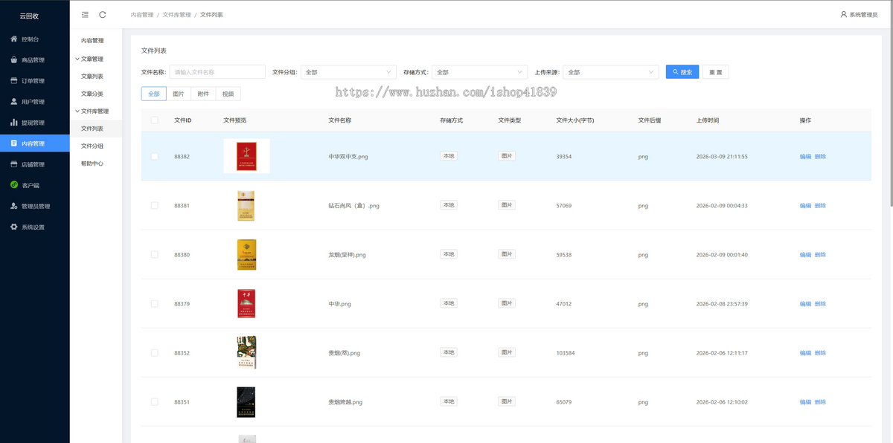The image size is (893, 443).
Task: Click the 用户管理 person icon
Action: (14, 101)
